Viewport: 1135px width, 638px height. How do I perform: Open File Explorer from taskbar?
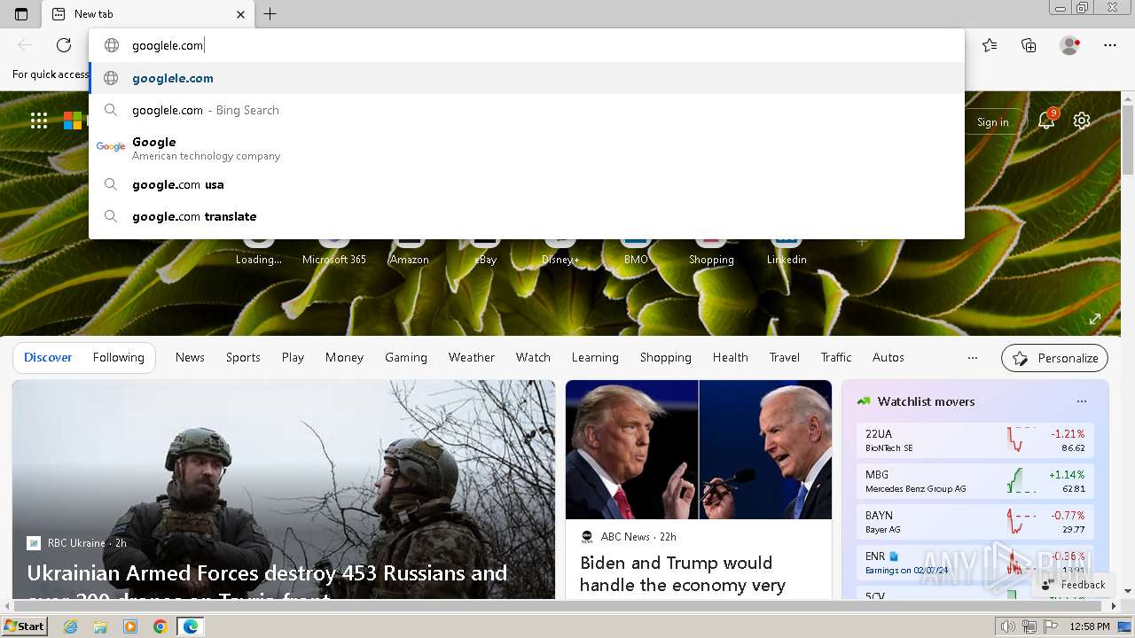pos(100,626)
